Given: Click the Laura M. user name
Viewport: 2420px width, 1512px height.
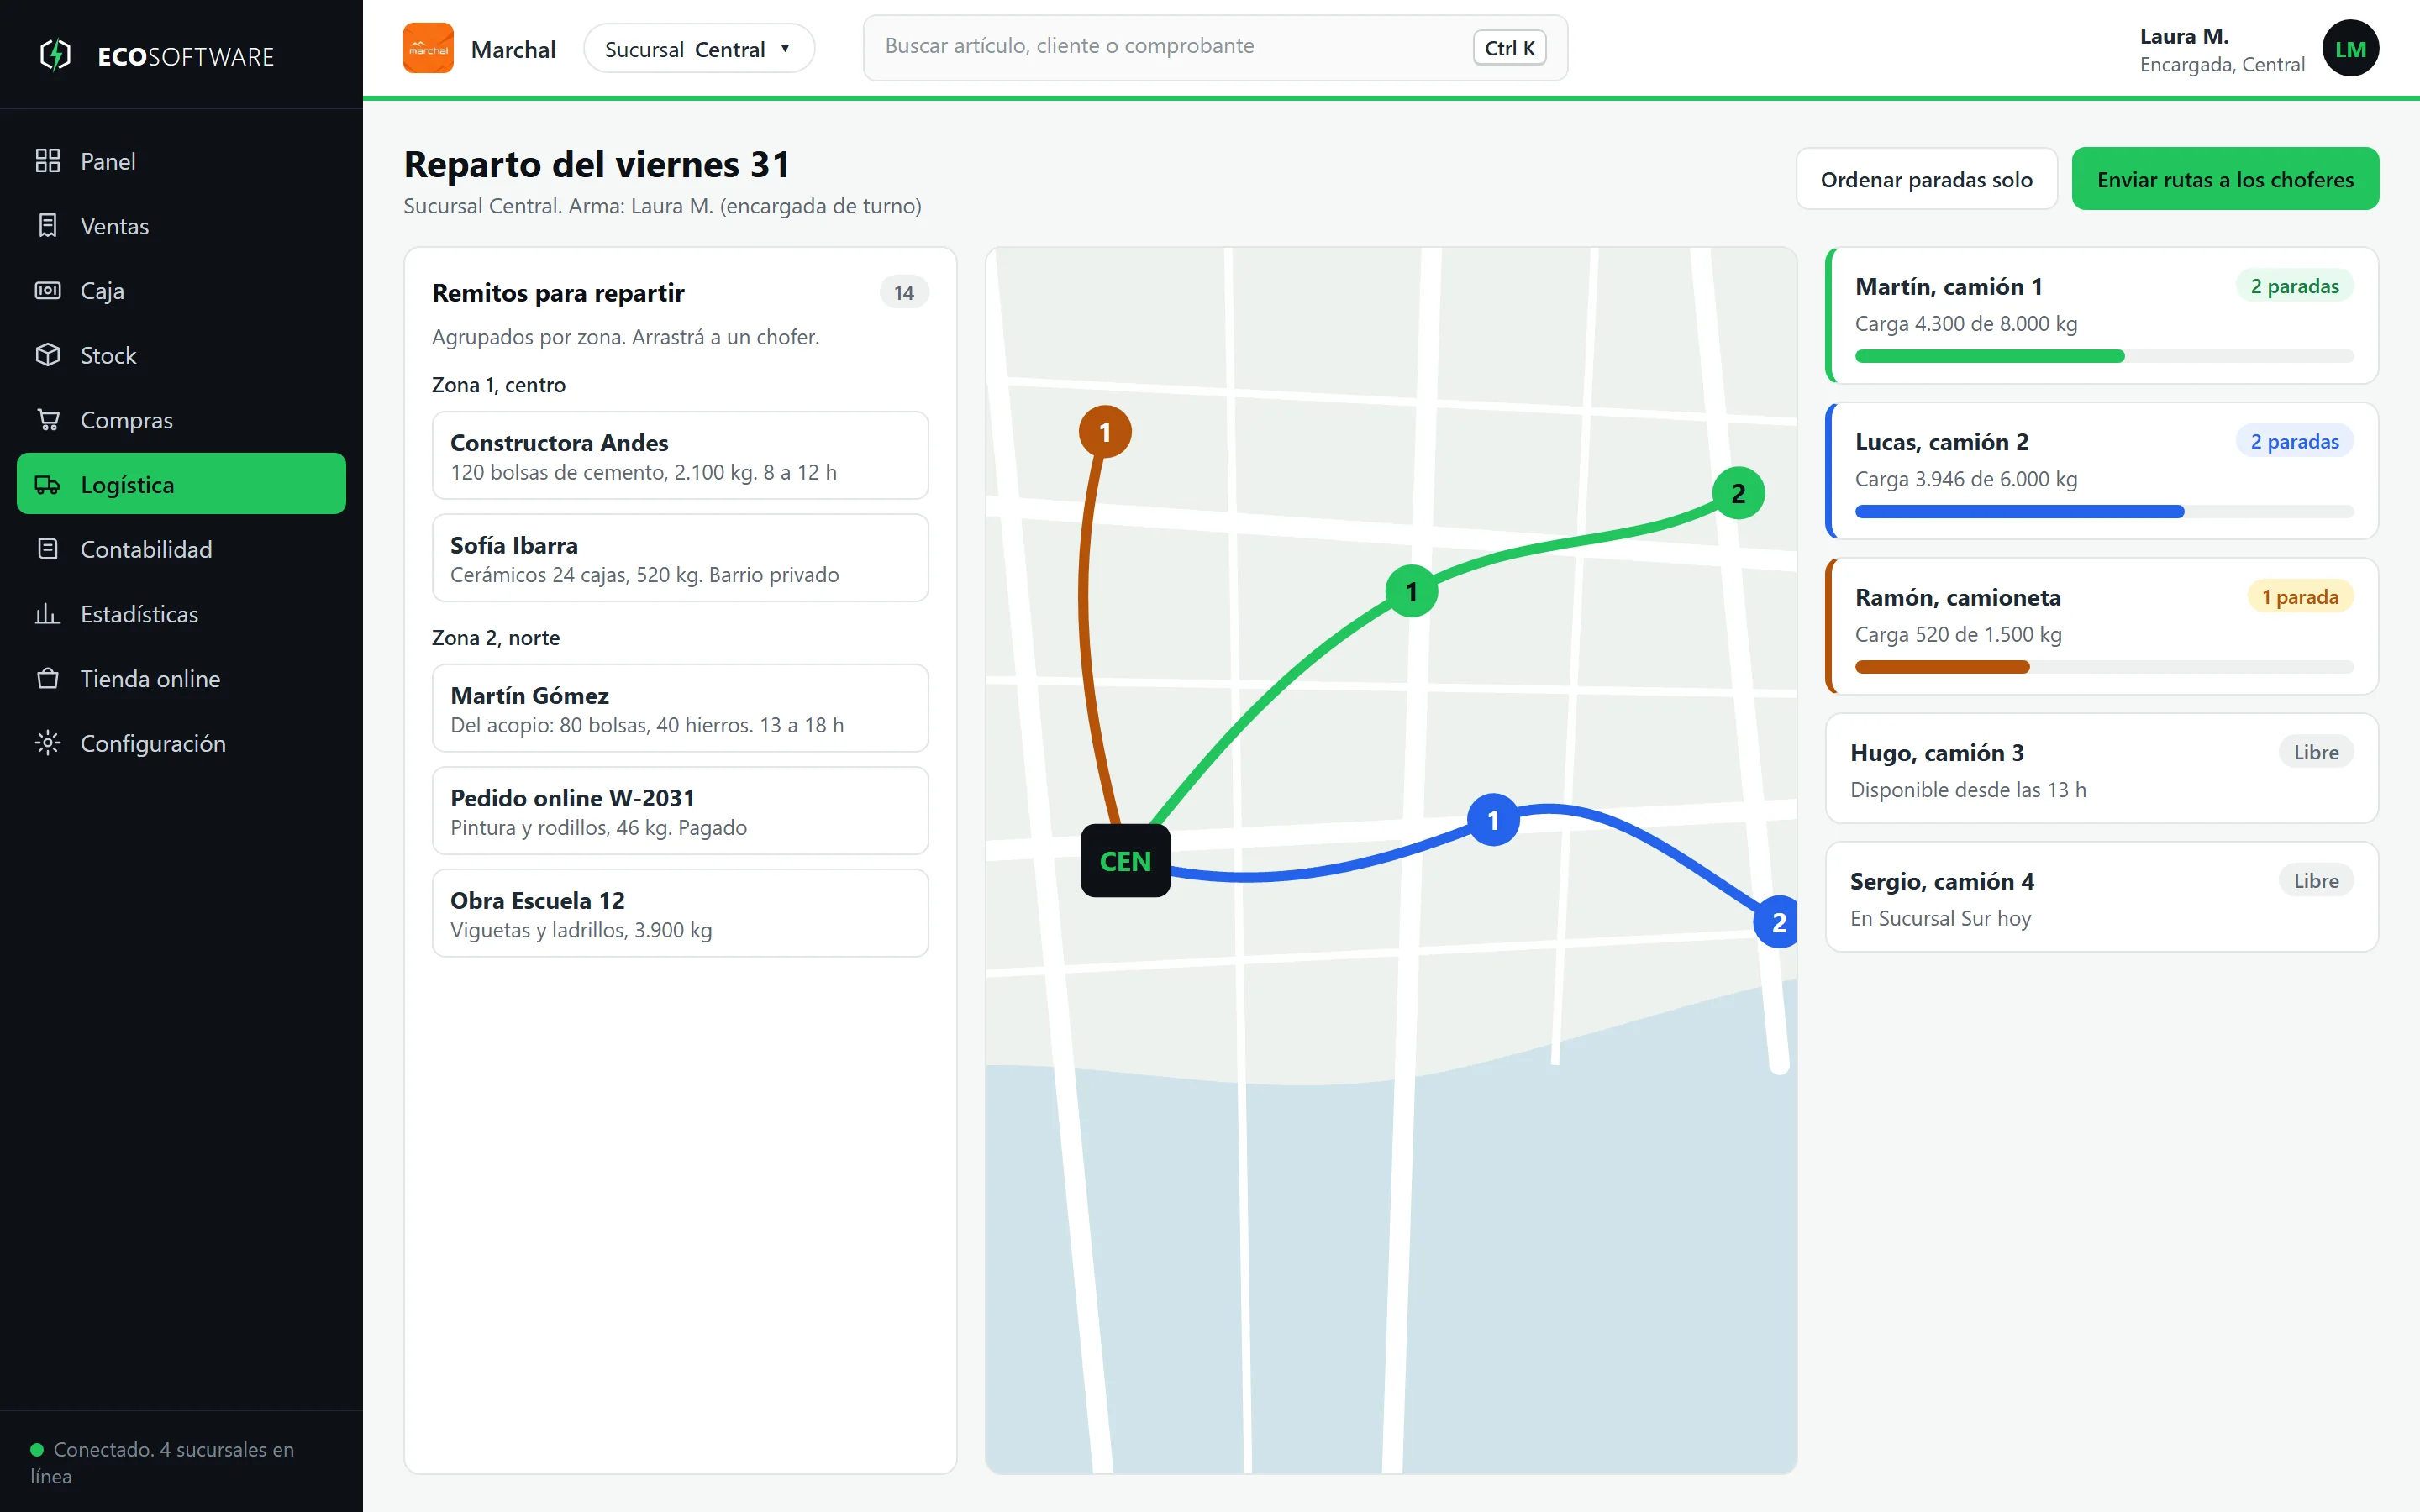Looking at the screenshot, I should [x=2184, y=36].
